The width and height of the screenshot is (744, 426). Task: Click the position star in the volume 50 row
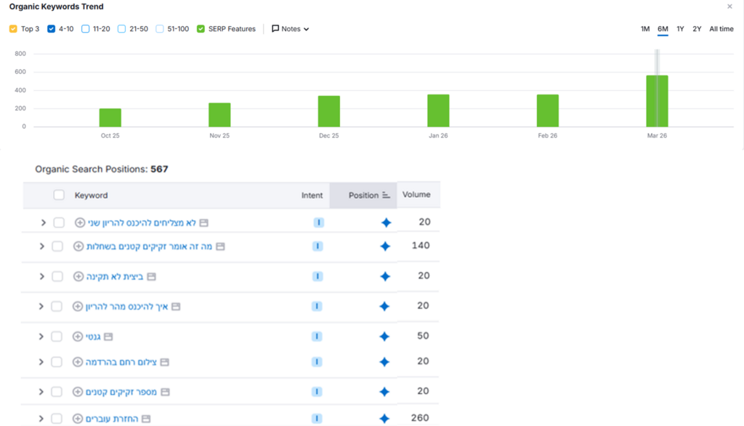(x=386, y=337)
